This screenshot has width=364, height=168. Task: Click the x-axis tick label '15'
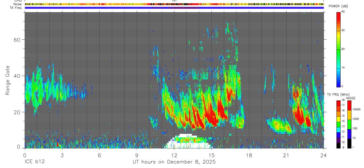tap(211, 155)
